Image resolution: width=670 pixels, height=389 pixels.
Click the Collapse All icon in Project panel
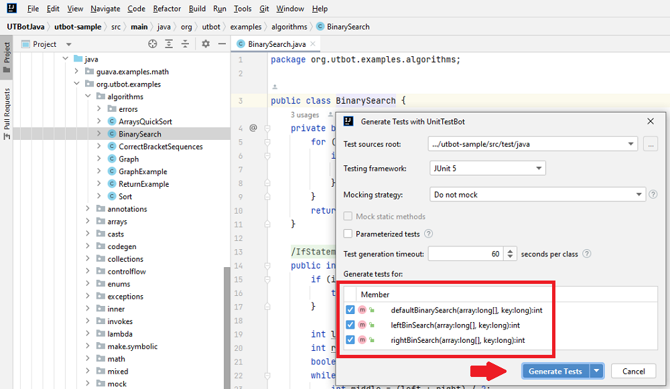pos(185,44)
